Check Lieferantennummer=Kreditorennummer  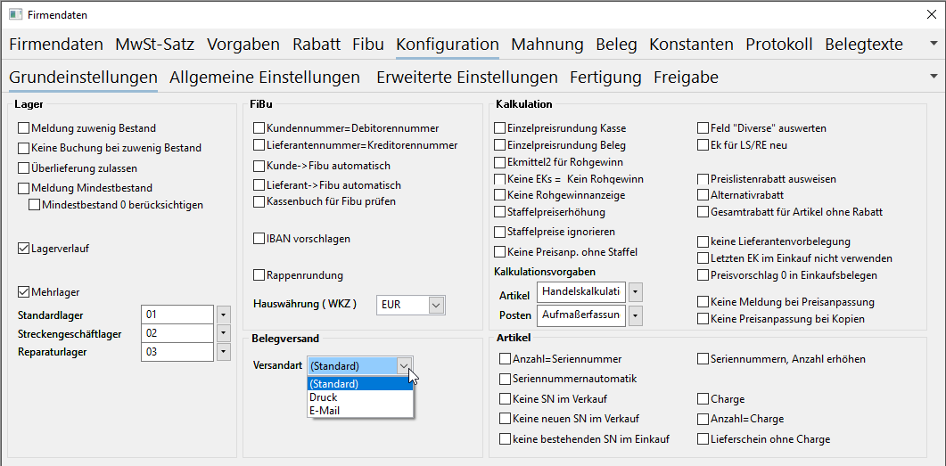tap(259, 144)
